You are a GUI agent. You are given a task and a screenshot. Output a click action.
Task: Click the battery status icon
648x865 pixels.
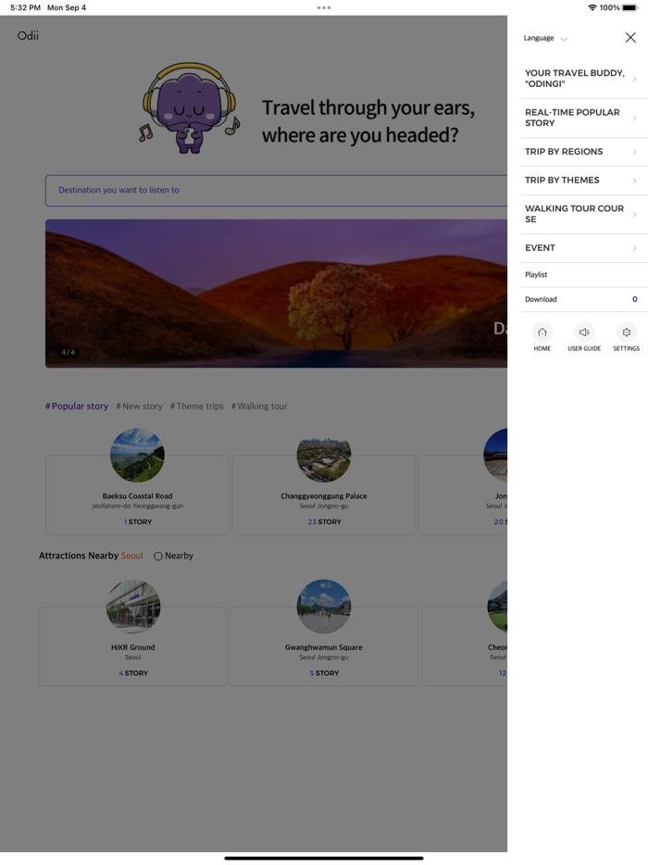[629, 7]
